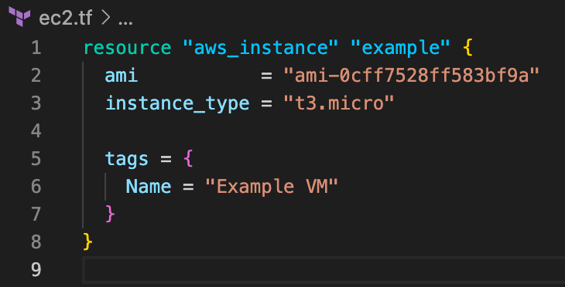Select line number 5 in gutter
565x287 pixels.
tap(36, 159)
